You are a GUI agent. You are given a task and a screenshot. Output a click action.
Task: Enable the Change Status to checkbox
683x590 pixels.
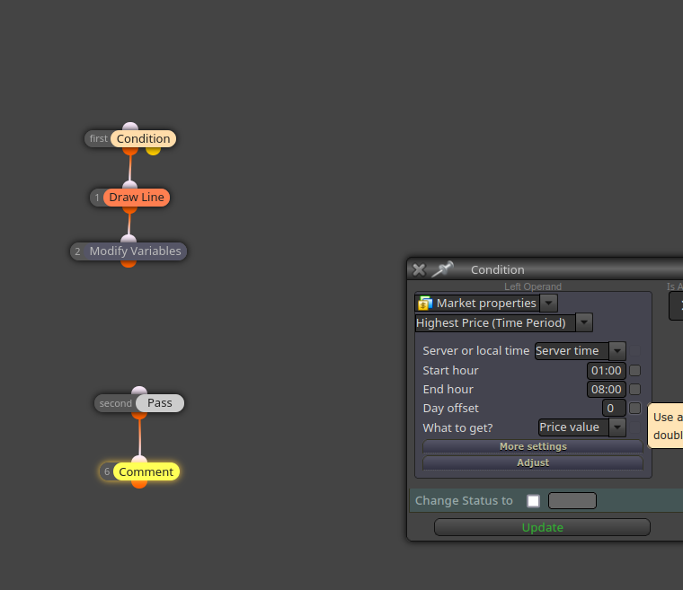(533, 501)
